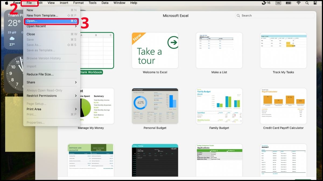Viewport: 323px width, 181px height.
Task: Select the College Comparison Tracker template
Action: [x=219, y=160]
